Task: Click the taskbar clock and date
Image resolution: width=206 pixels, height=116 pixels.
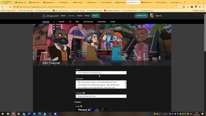Action: [197, 114]
